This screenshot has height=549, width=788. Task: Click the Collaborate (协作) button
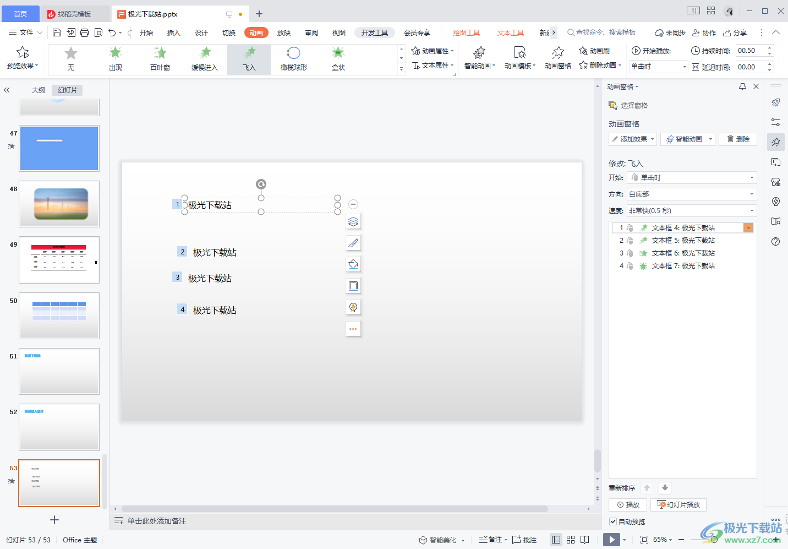click(704, 32)
